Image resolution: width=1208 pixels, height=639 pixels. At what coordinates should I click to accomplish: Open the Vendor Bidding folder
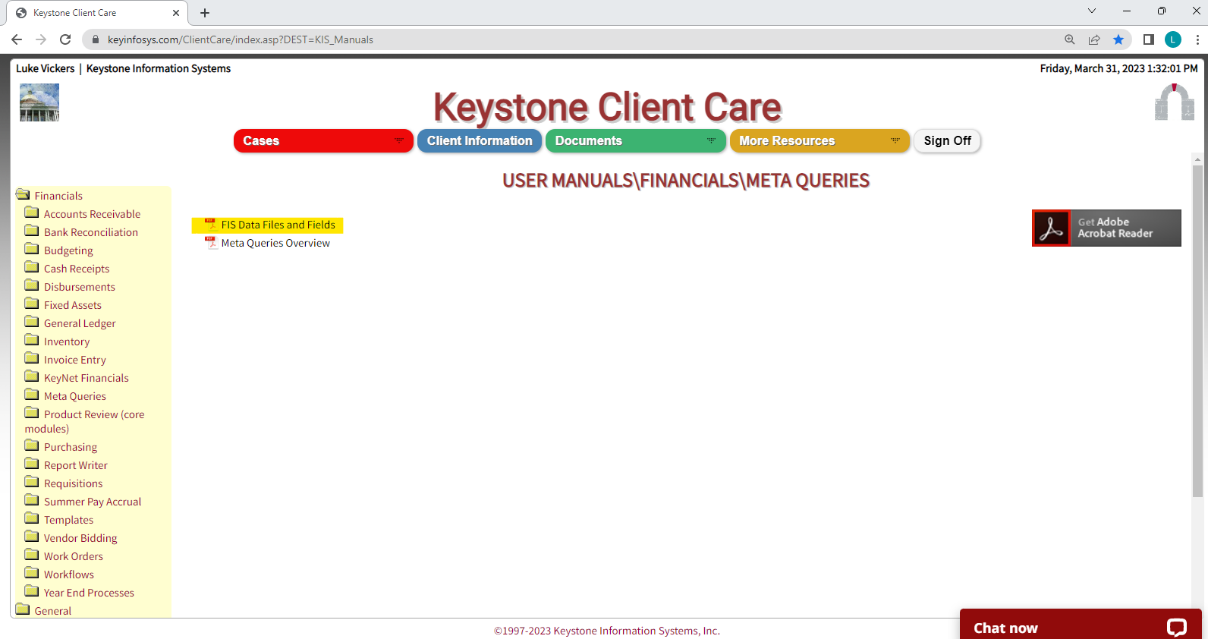click(80, 538)
